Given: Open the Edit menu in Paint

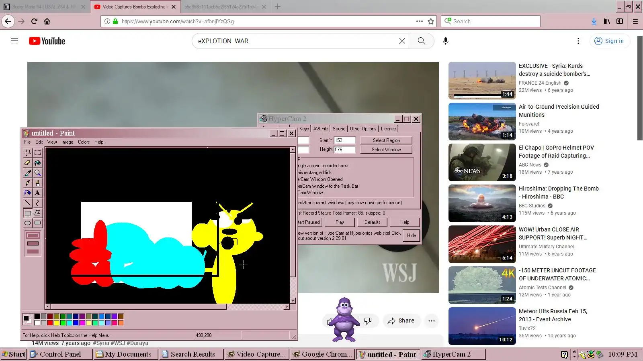Looking at the screenshot, I should pyautogui.click(x=39, y=142).
